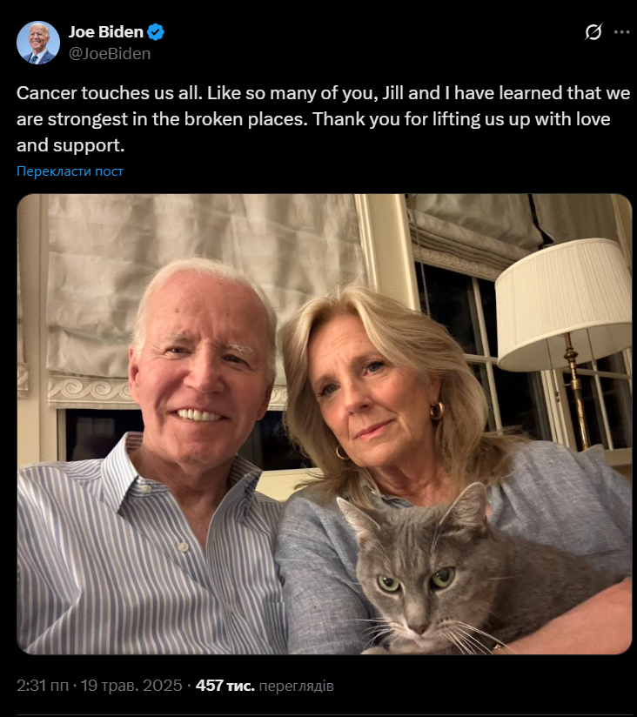
Task: Translate the post via "Перекласти пост"
Action: coord(70,171)
